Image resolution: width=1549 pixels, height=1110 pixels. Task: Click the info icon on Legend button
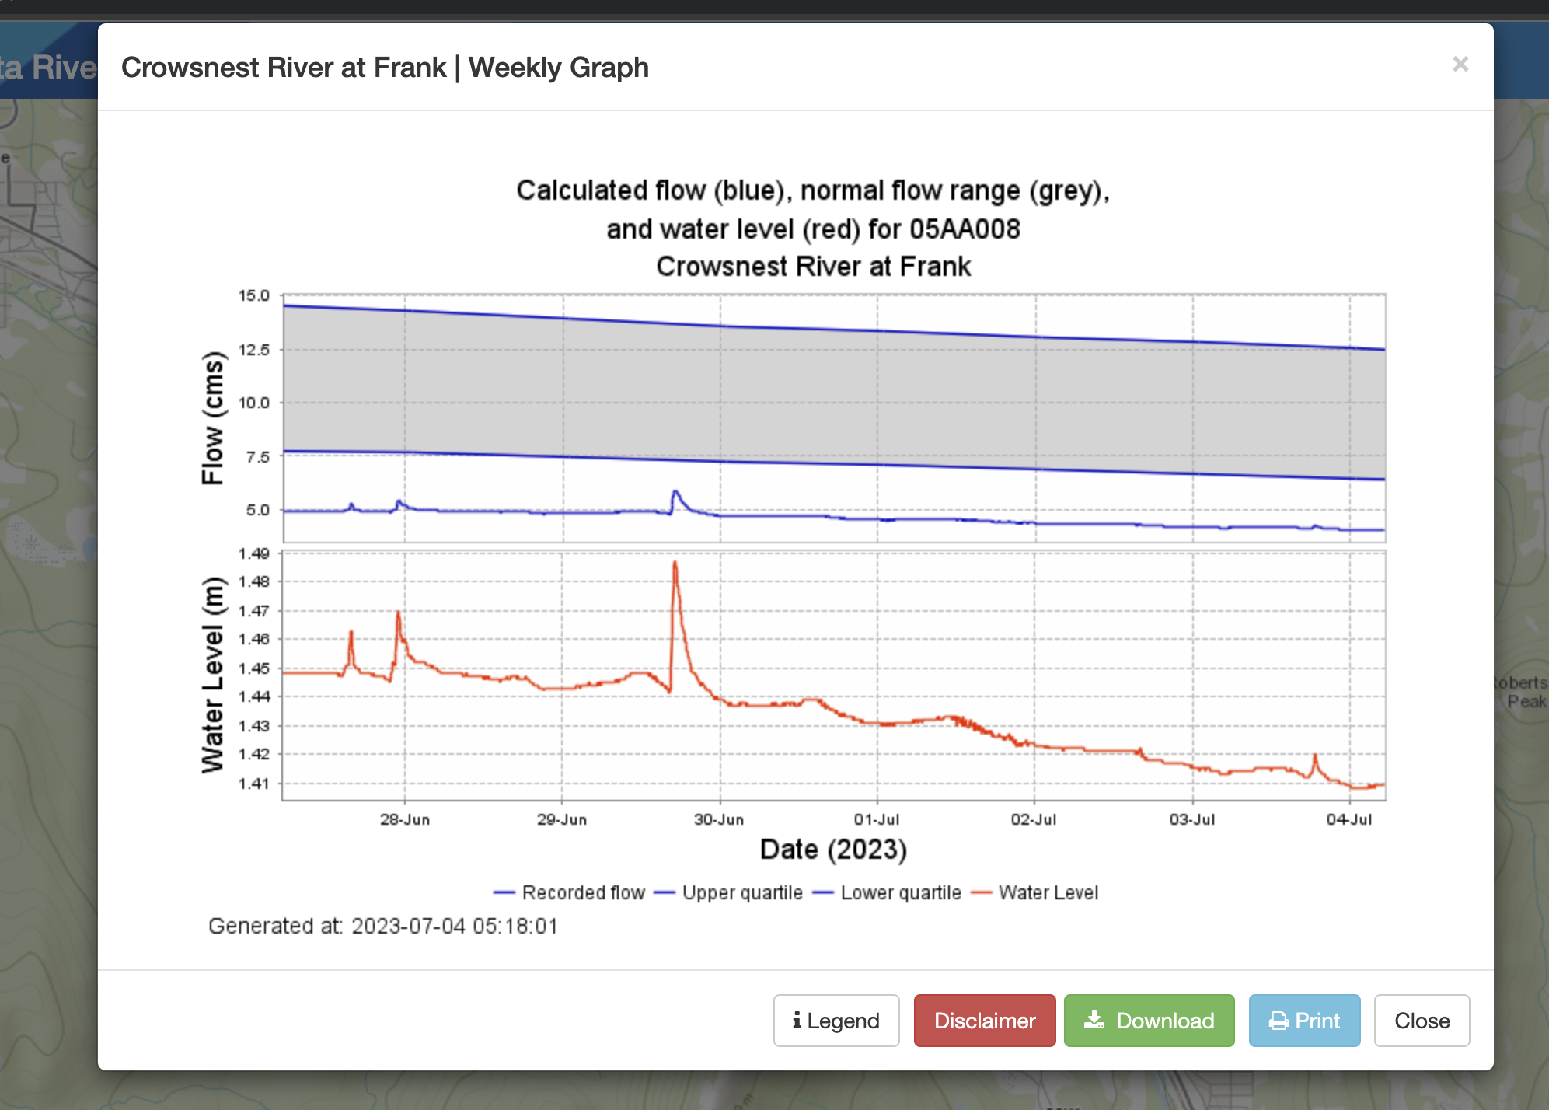click(x=797, y=1021)
